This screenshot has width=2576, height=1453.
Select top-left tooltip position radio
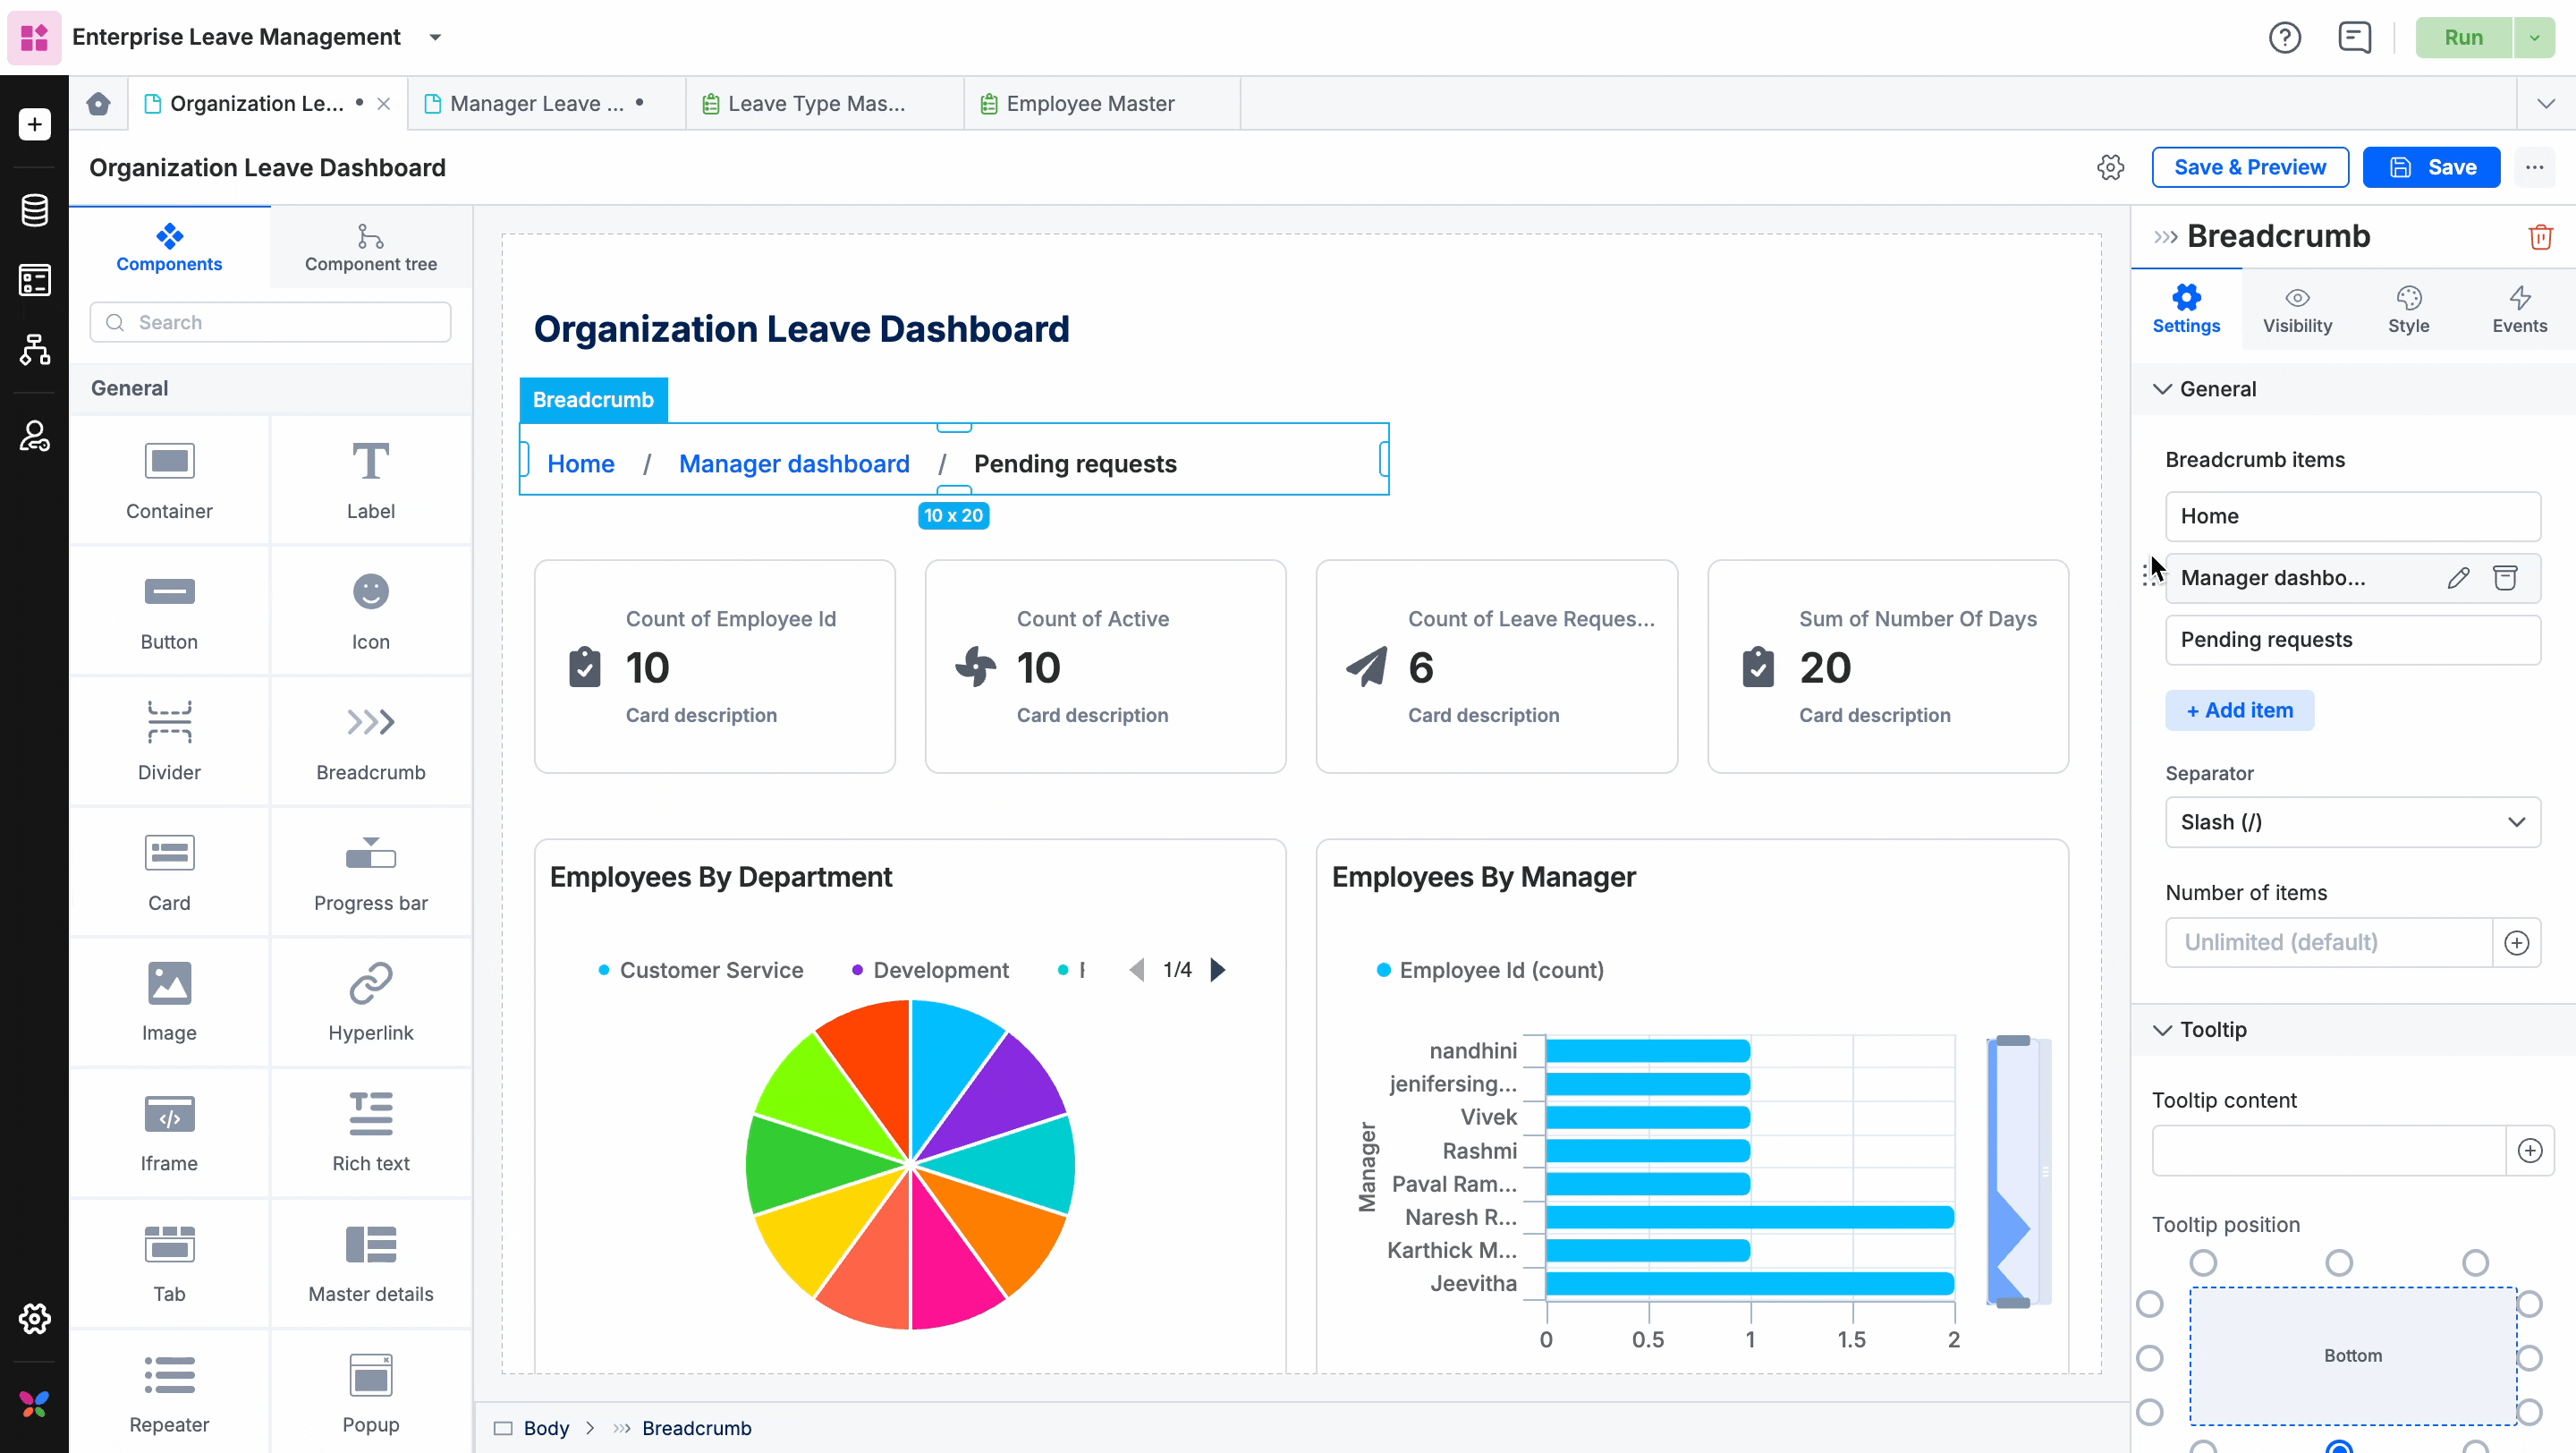(x=2203, y=1262)
